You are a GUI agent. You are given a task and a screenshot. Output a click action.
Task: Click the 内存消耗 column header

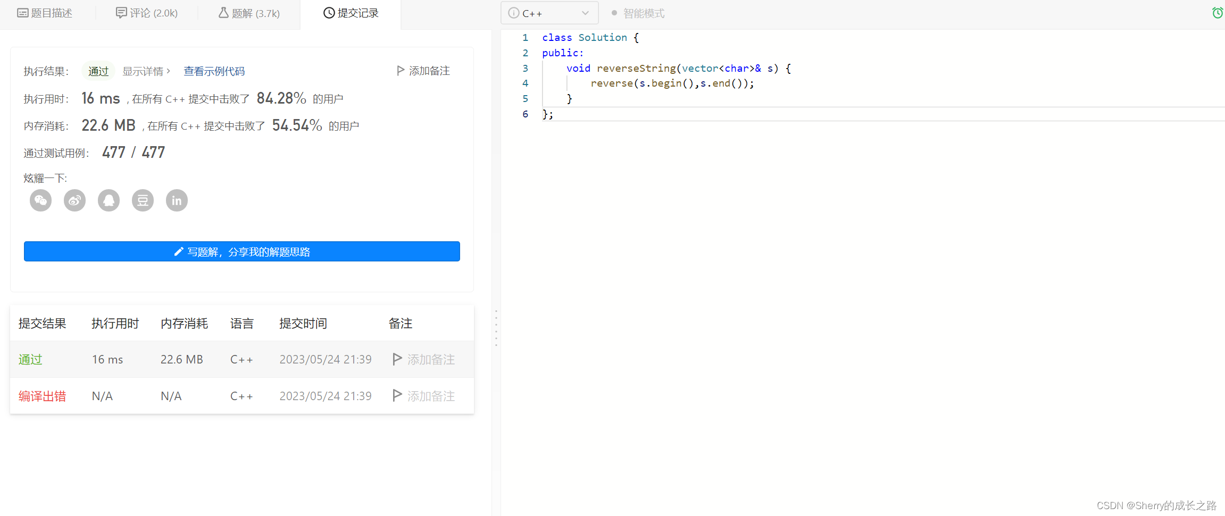click(x=185, y=324)
